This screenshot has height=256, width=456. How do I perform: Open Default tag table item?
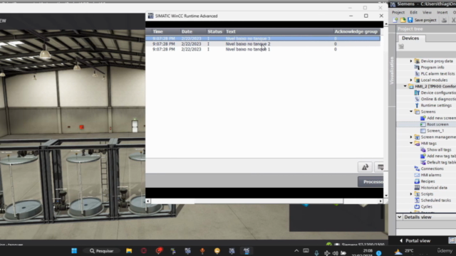pyautogui.click(x=441, y=163)
